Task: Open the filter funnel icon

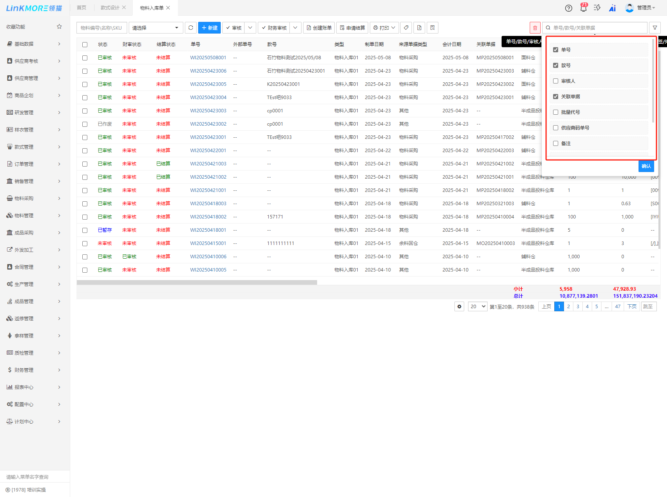Action: pyautogui.click(x=655, y=28)
